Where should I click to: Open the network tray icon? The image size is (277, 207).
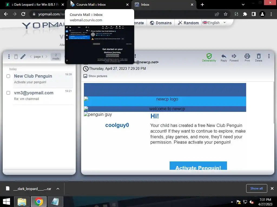(245, 202)
